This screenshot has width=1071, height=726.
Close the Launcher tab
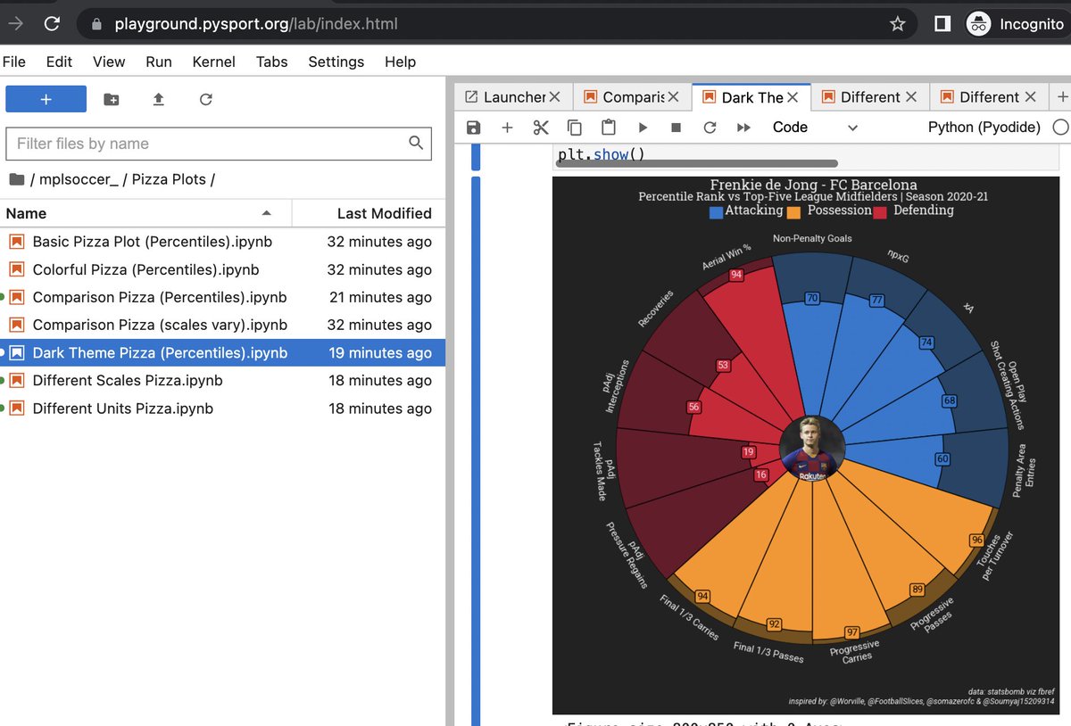(555, 97)
